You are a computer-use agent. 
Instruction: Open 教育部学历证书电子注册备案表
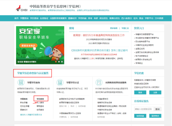[72, 99]
